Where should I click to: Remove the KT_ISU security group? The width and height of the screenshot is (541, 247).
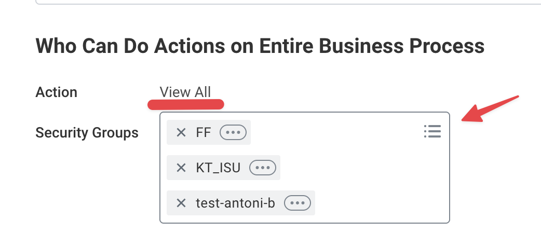click(181, 168)
